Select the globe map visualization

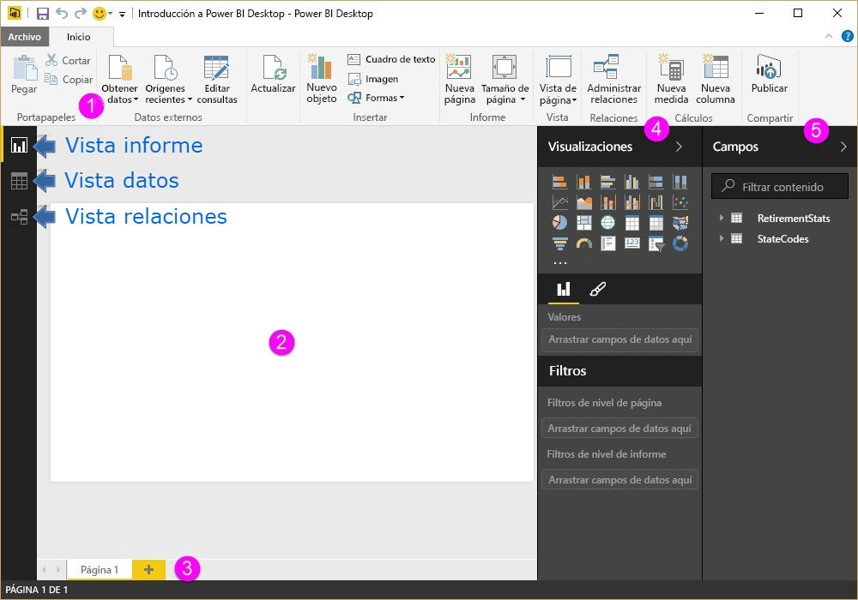(x=608, y=222)
